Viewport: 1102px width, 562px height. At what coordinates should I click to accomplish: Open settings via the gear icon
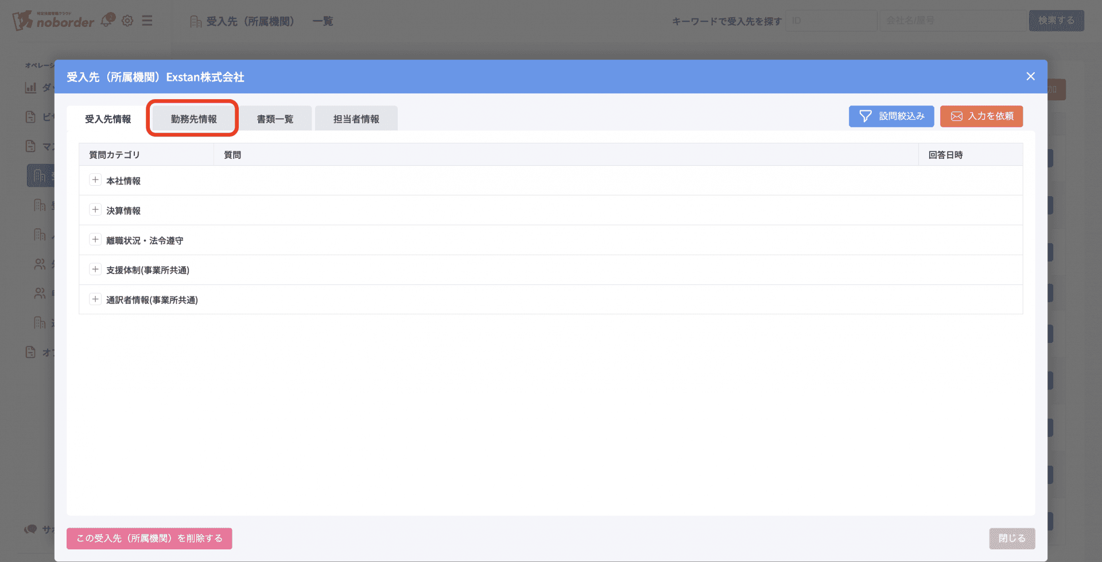pos(127,21)
